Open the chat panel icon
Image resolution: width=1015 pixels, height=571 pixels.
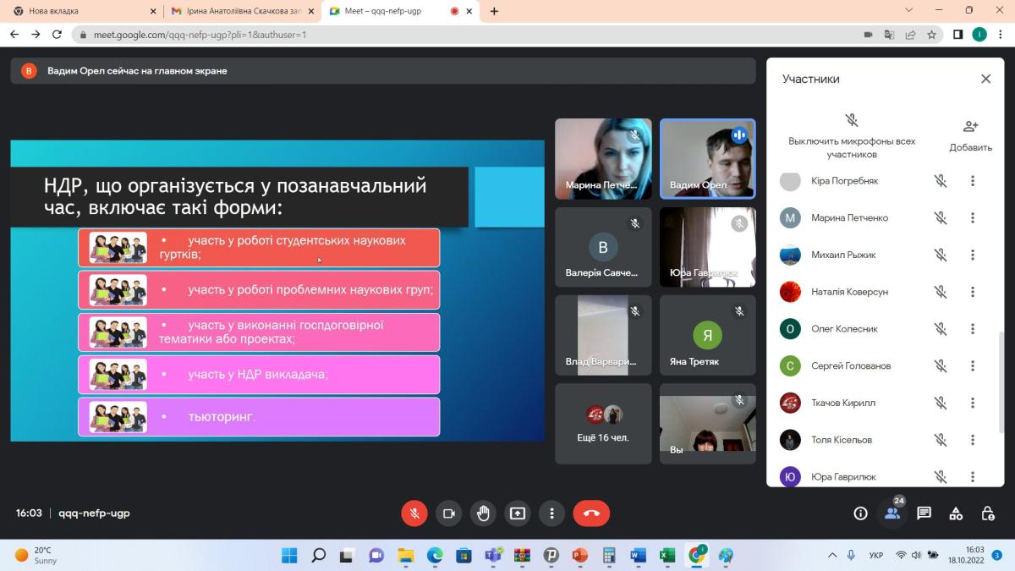click(x=924, y=513)
